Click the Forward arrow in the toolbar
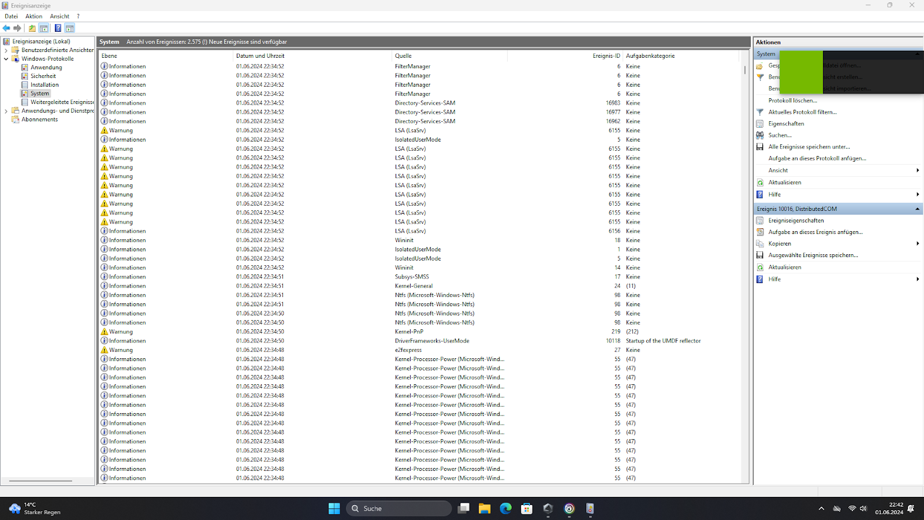924x520 pixels. click(17, 28)
